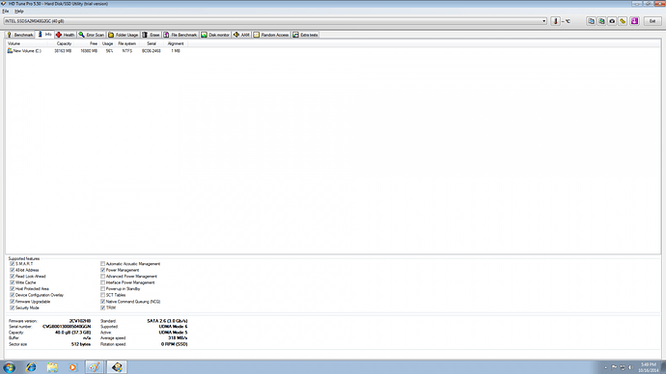The width and height of the screenshot is (666, 374).
Task: Open the File menu
Action: [x=6, y=12]
